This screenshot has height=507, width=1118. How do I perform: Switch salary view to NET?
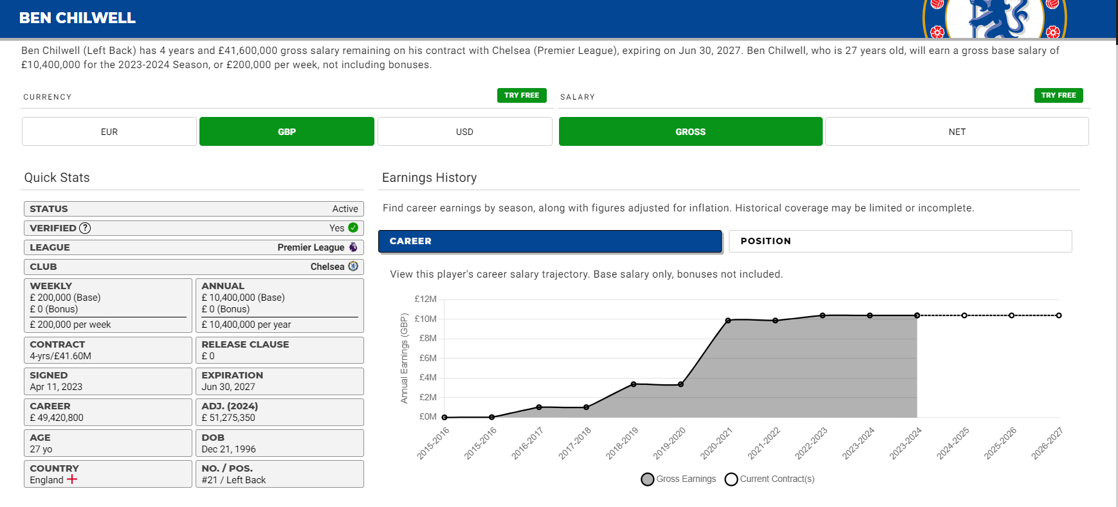pos(957,132)
